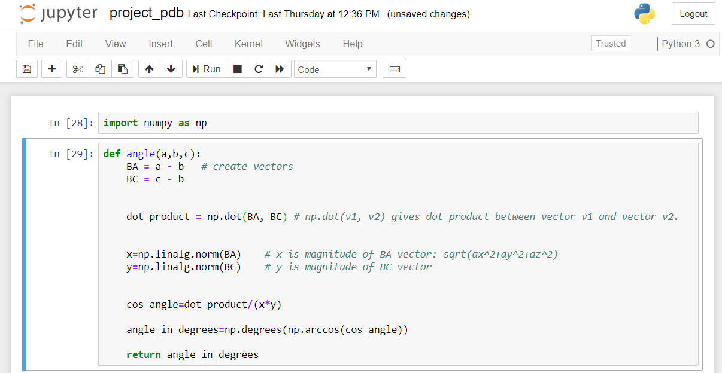Image resolution: width=722 pixels, height=373 pixels.
Task: Paste a cell with the clipboard icon
Action: (123, 69)
